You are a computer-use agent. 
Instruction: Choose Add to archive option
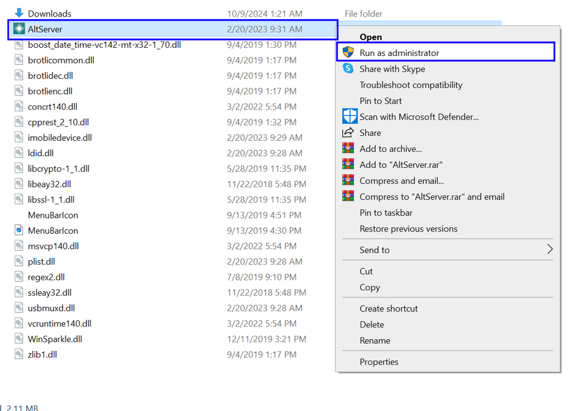point(391,149)
